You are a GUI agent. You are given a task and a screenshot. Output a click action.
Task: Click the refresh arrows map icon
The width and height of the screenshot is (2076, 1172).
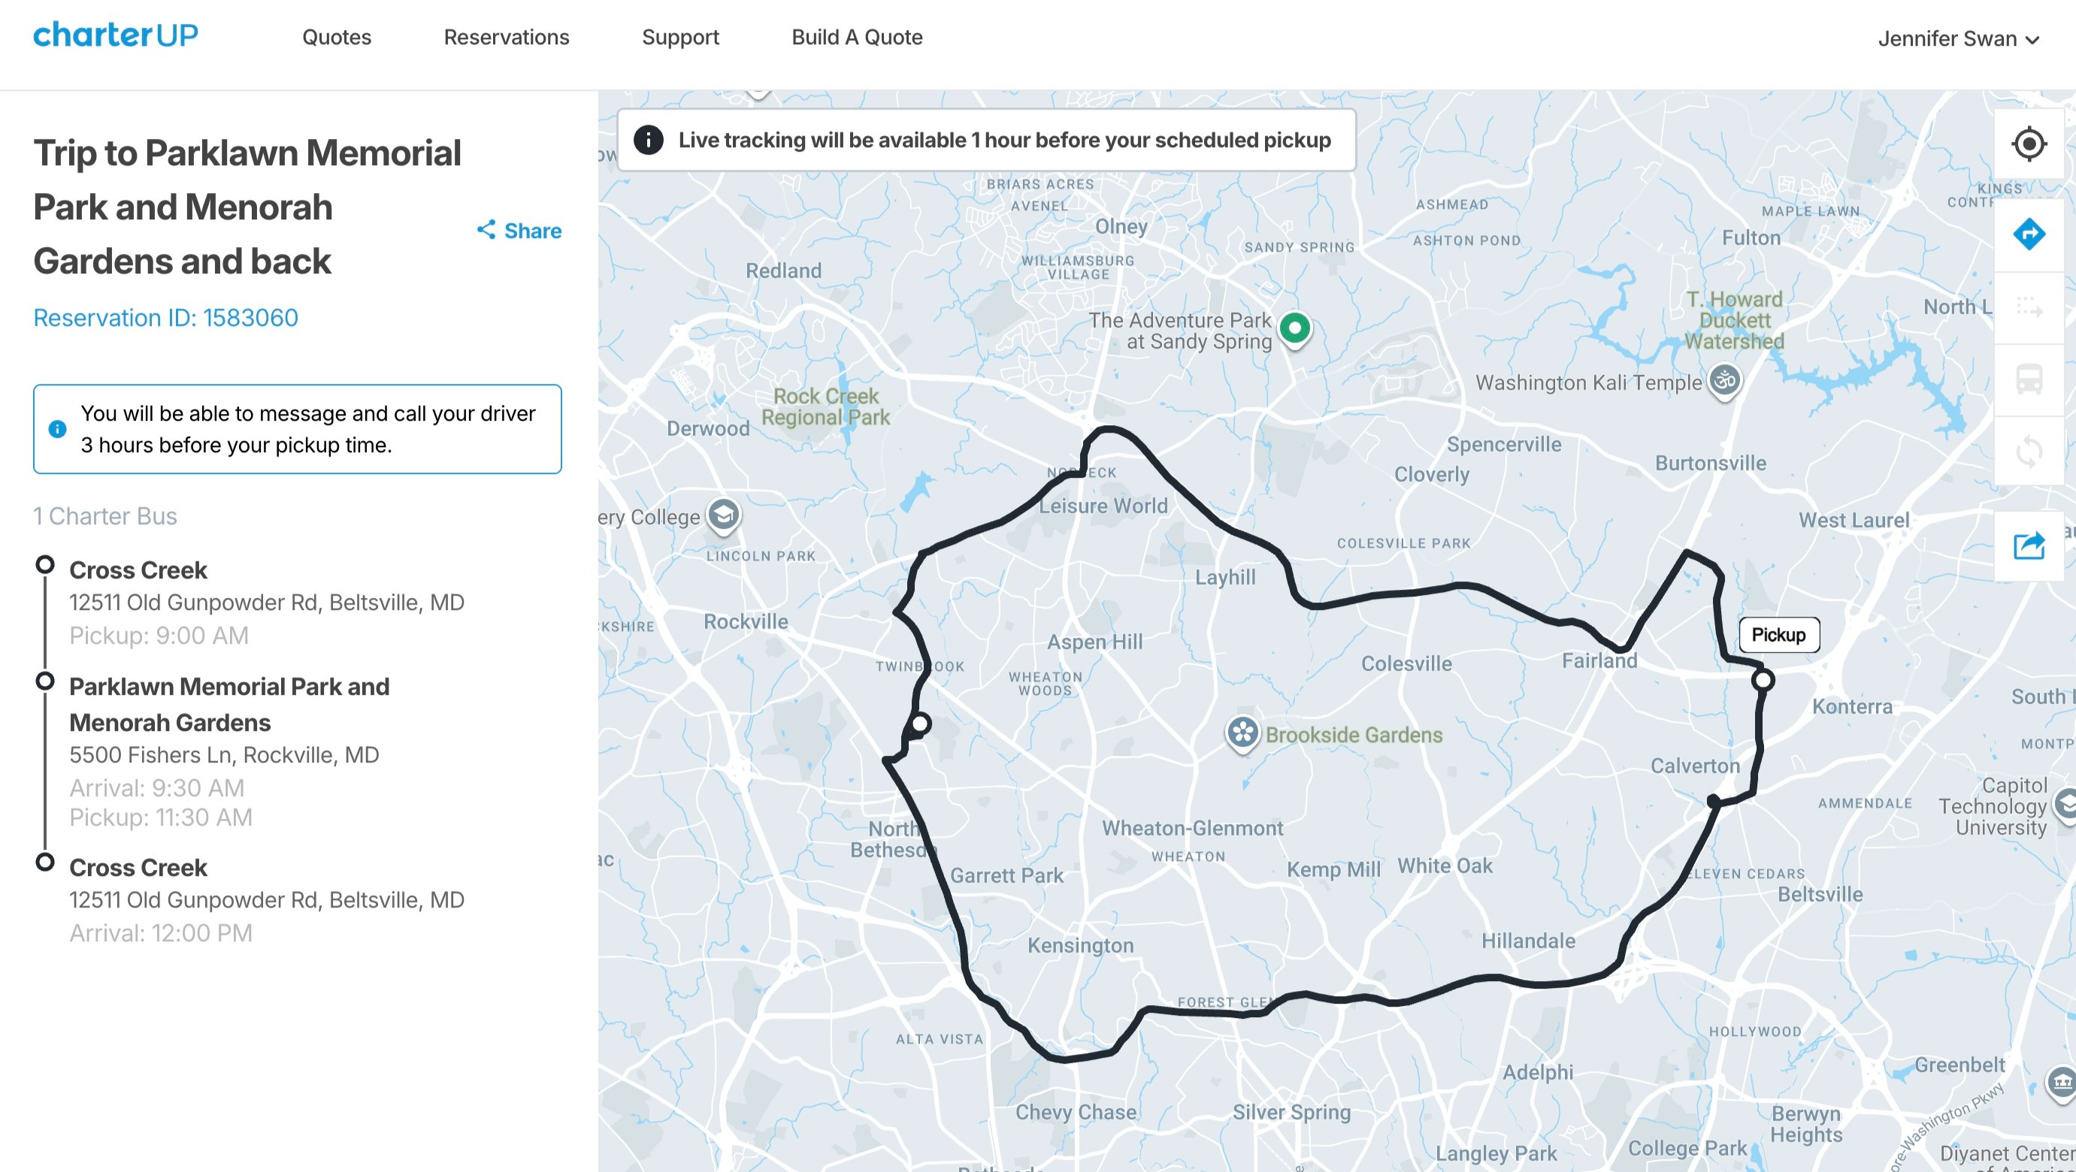tap(2029, 452)
